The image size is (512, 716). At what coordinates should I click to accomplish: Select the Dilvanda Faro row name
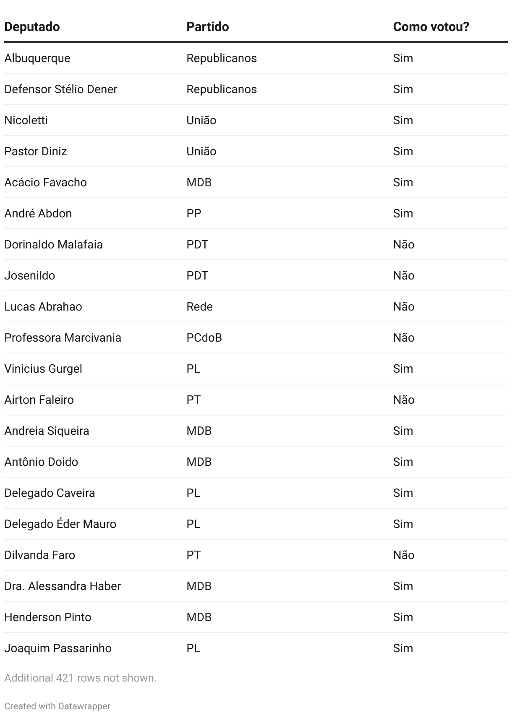(x=39, y=555)
